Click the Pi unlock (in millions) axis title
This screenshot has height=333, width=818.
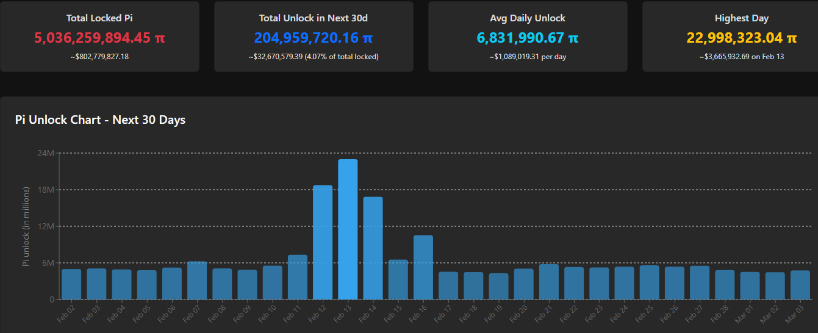26,226
